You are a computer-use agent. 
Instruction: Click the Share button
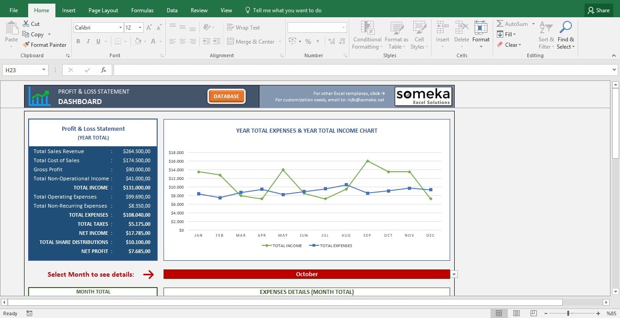tap(598, 10)
